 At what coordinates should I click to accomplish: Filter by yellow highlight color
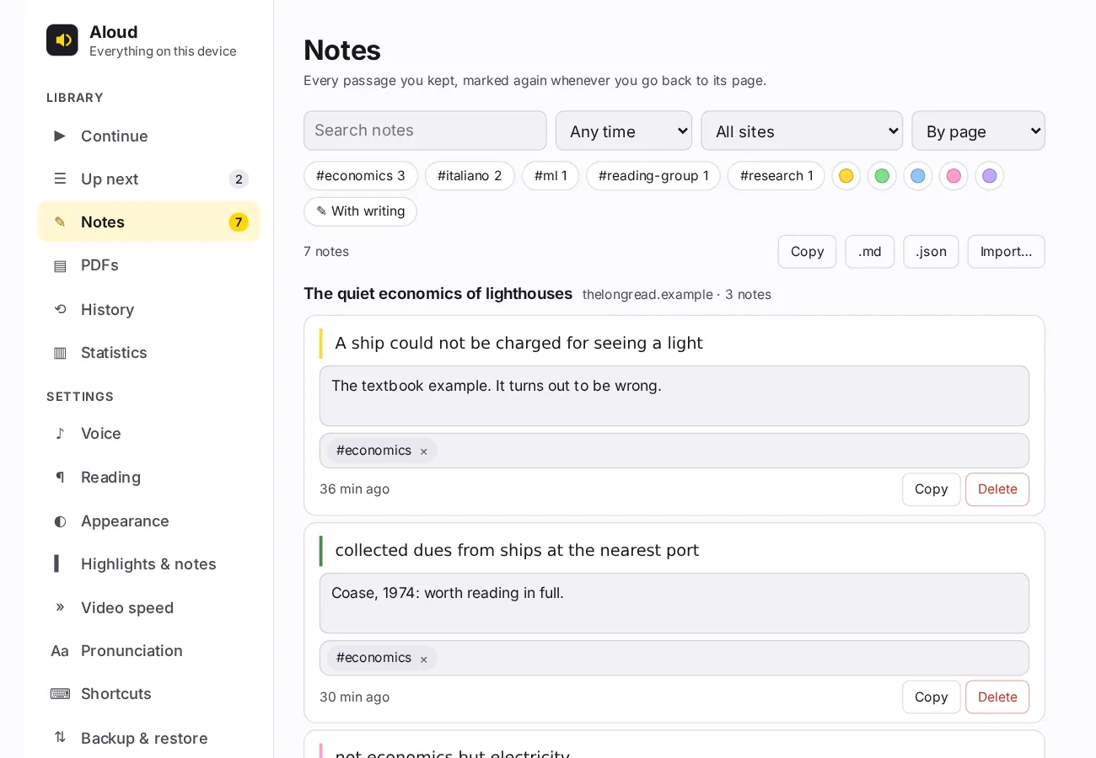point(846,176)
